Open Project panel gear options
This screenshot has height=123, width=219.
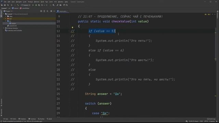pyautogui.click(x=51, y=11)
